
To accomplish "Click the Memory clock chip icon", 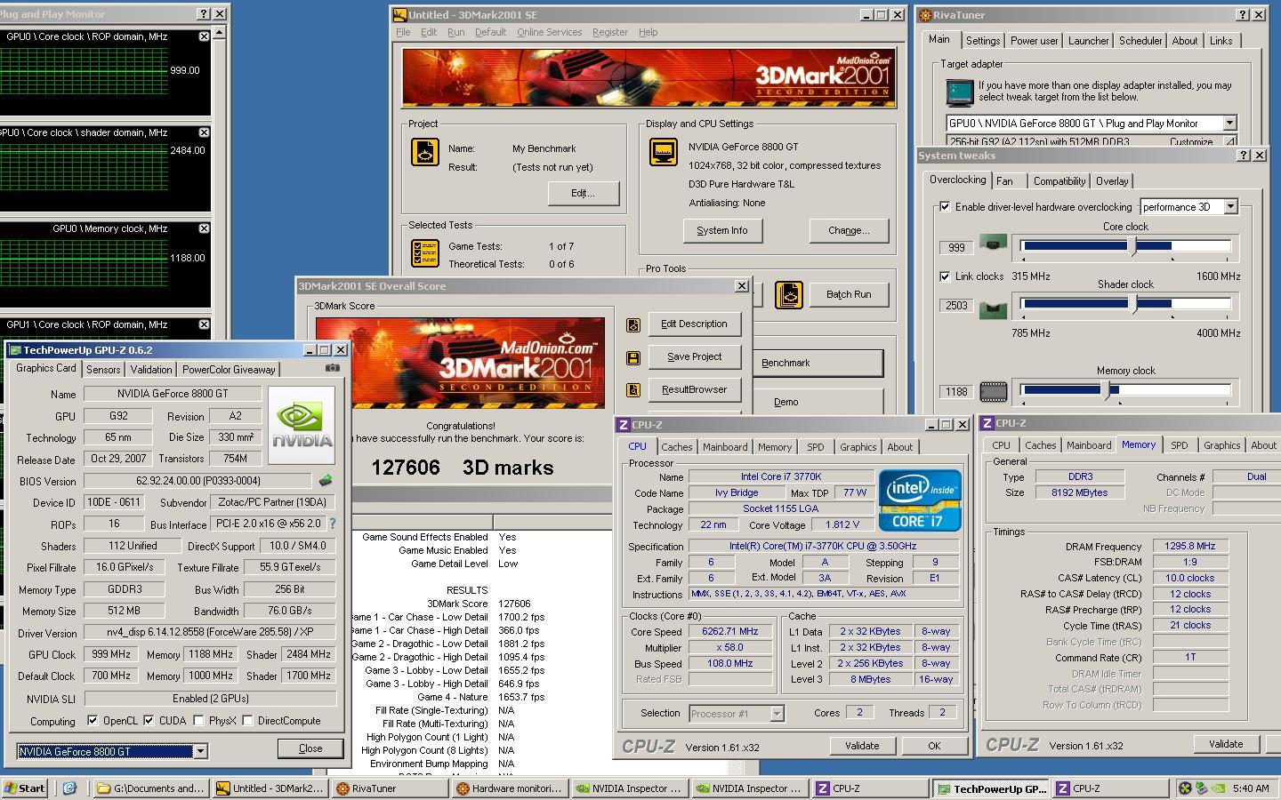I will 993,391.
